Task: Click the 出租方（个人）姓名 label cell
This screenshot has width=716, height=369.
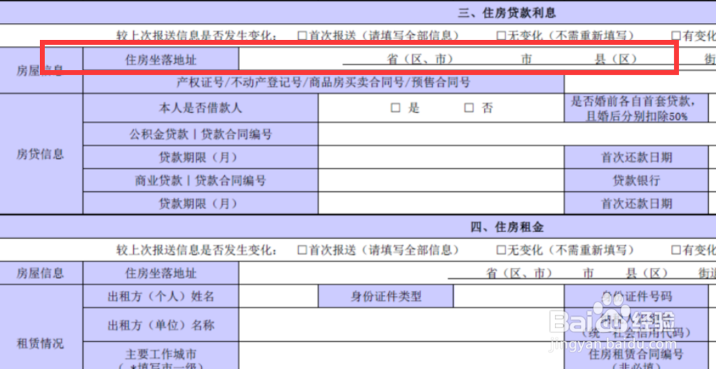Action: [160, 297]
